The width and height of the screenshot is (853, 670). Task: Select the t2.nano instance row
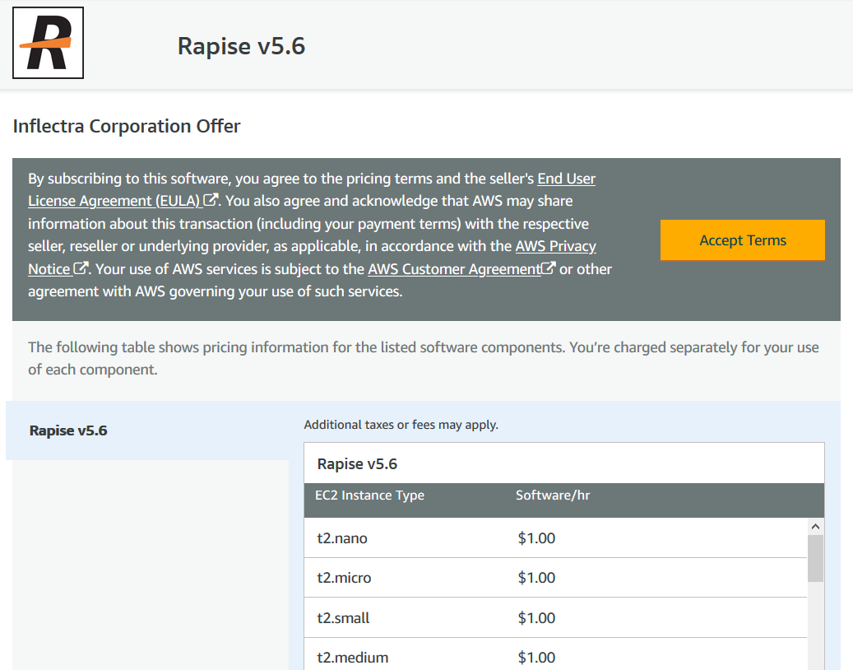[342, 538]
